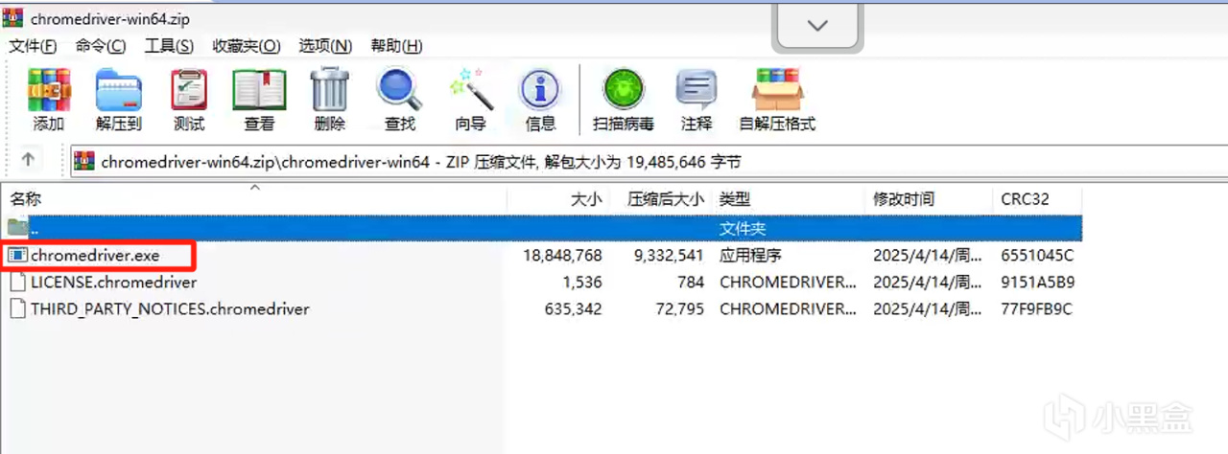Click the Add (添加) toolbar icon
The image size is (1228, 454).
coord(49,90)
